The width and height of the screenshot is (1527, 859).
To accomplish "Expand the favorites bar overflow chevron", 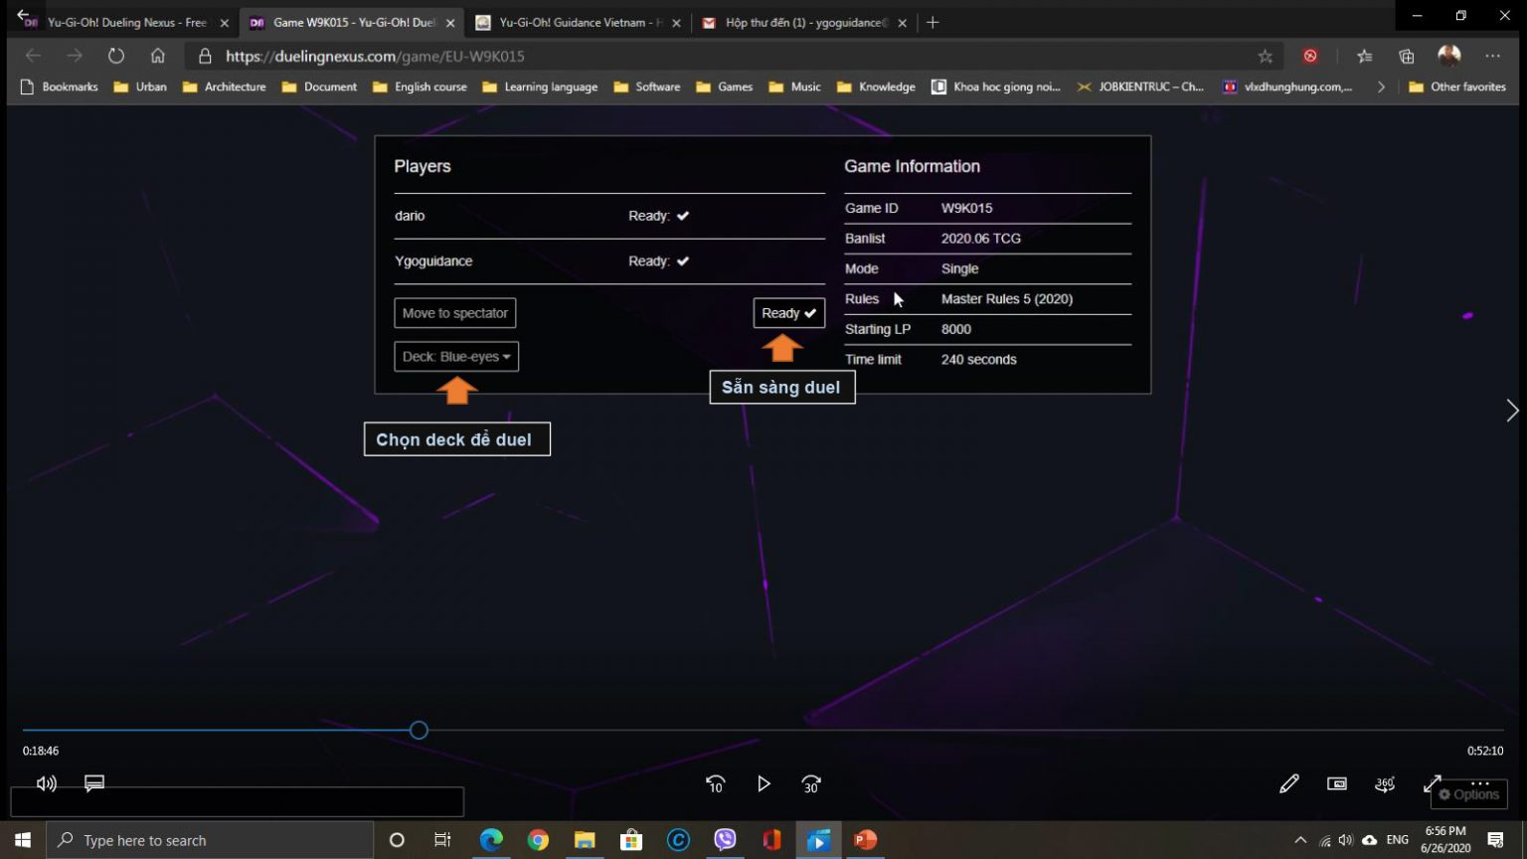I will click(1381, 86).
